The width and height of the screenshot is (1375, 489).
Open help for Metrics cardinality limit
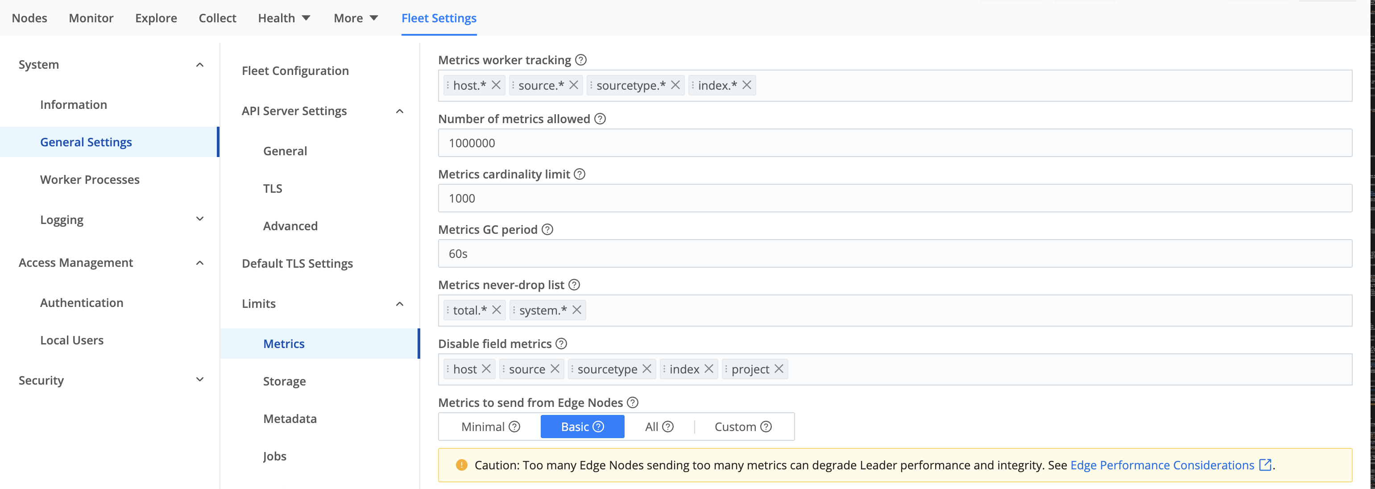(x=580, y=174)
